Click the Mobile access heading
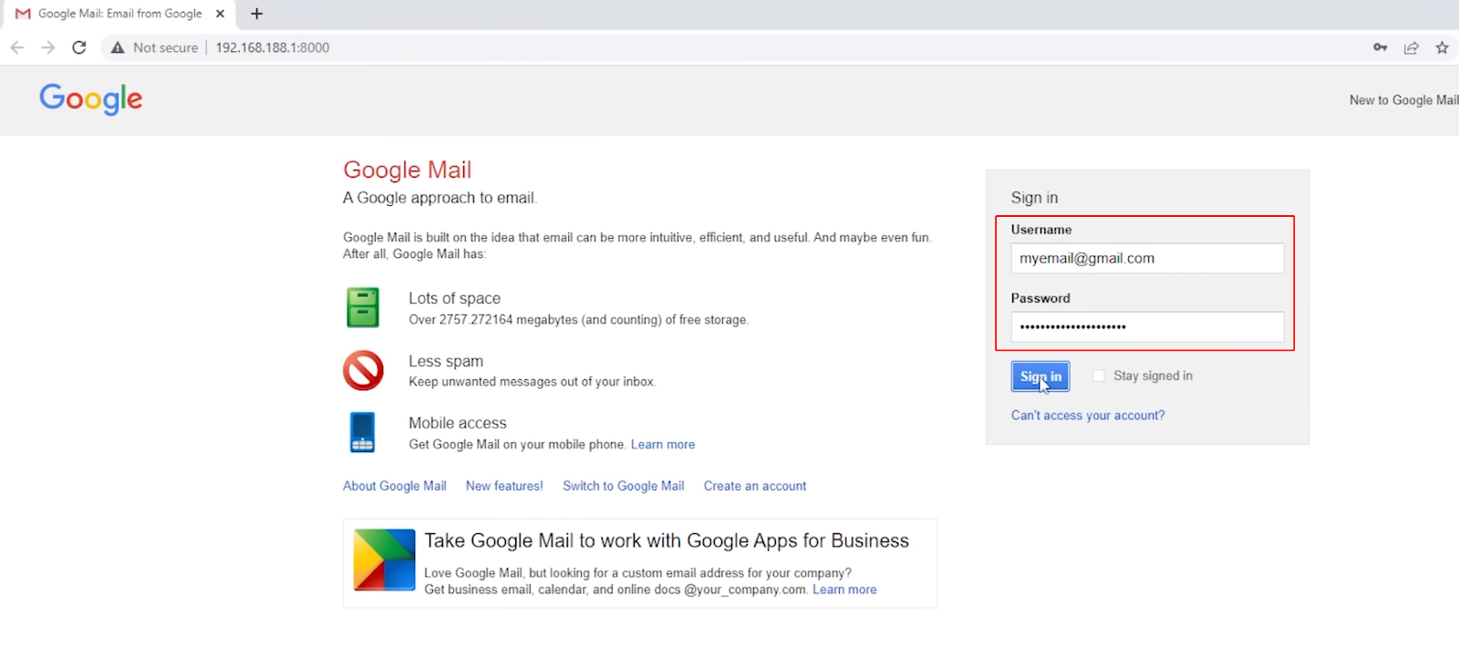1459x659 pixels. click(458, 423)
